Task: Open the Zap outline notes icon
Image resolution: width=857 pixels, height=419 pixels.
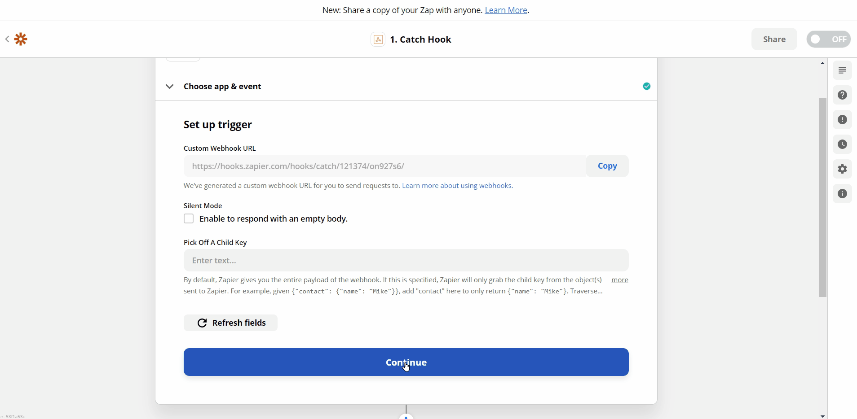Action: (842, 70)
